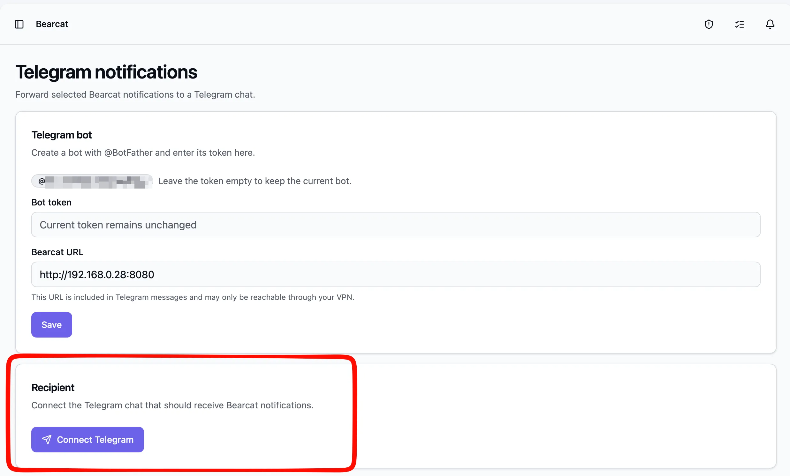Click the Connect Telegram button
790x476 pixels.
point(87,440)
